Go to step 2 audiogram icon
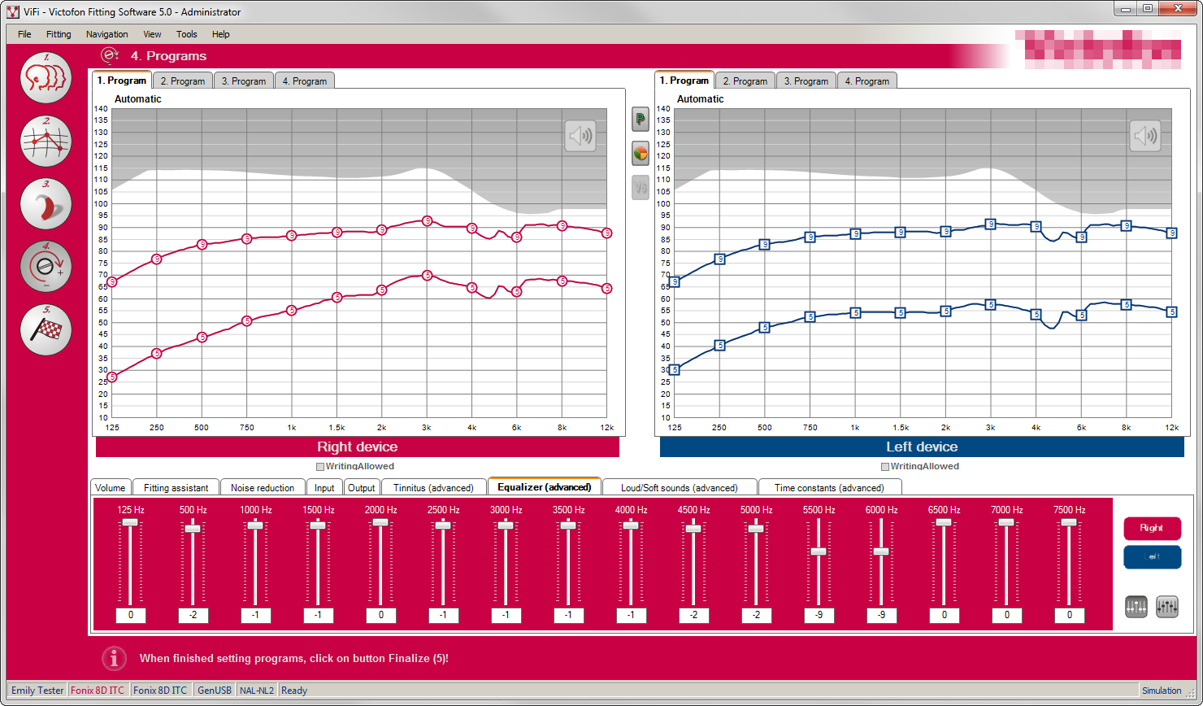The image size is (1203, 706). (x=46, y=141)
